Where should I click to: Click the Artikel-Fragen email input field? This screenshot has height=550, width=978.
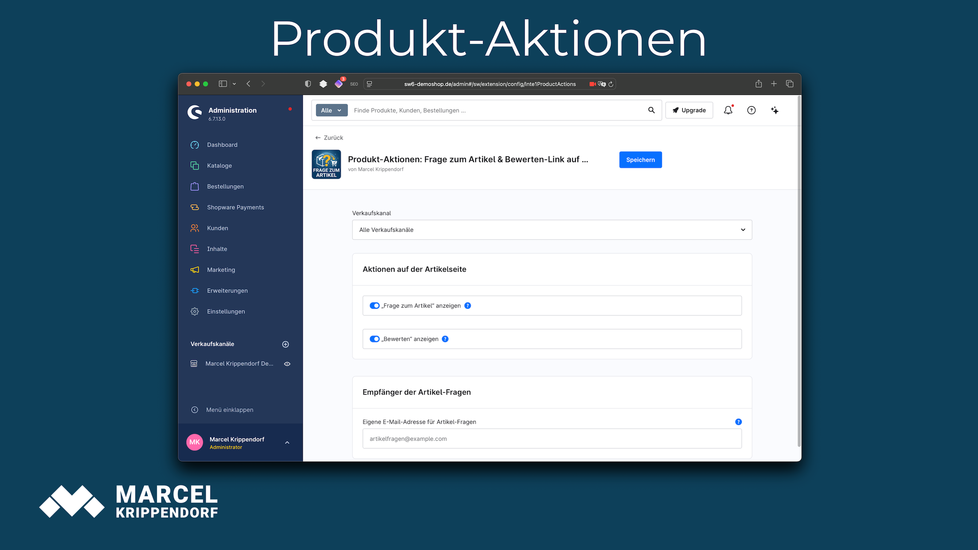click(x=552, y=439)
